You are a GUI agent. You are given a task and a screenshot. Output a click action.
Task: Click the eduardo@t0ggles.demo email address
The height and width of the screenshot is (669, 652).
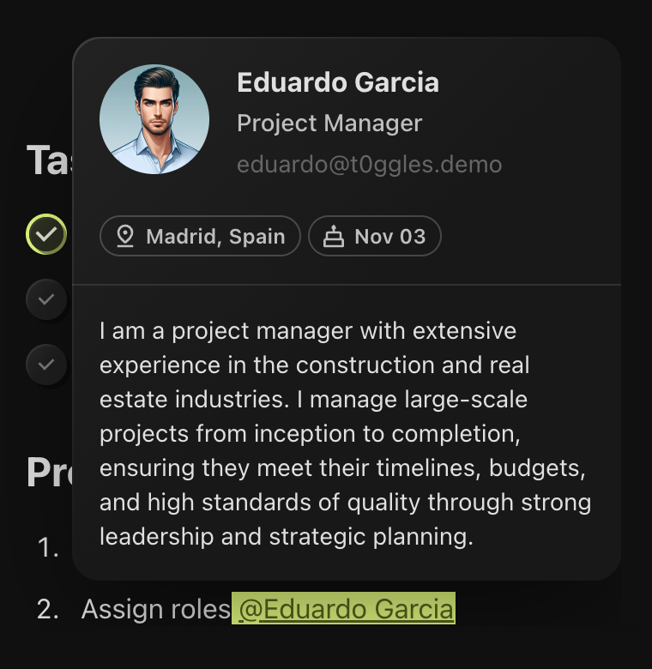tap(369, 164)
